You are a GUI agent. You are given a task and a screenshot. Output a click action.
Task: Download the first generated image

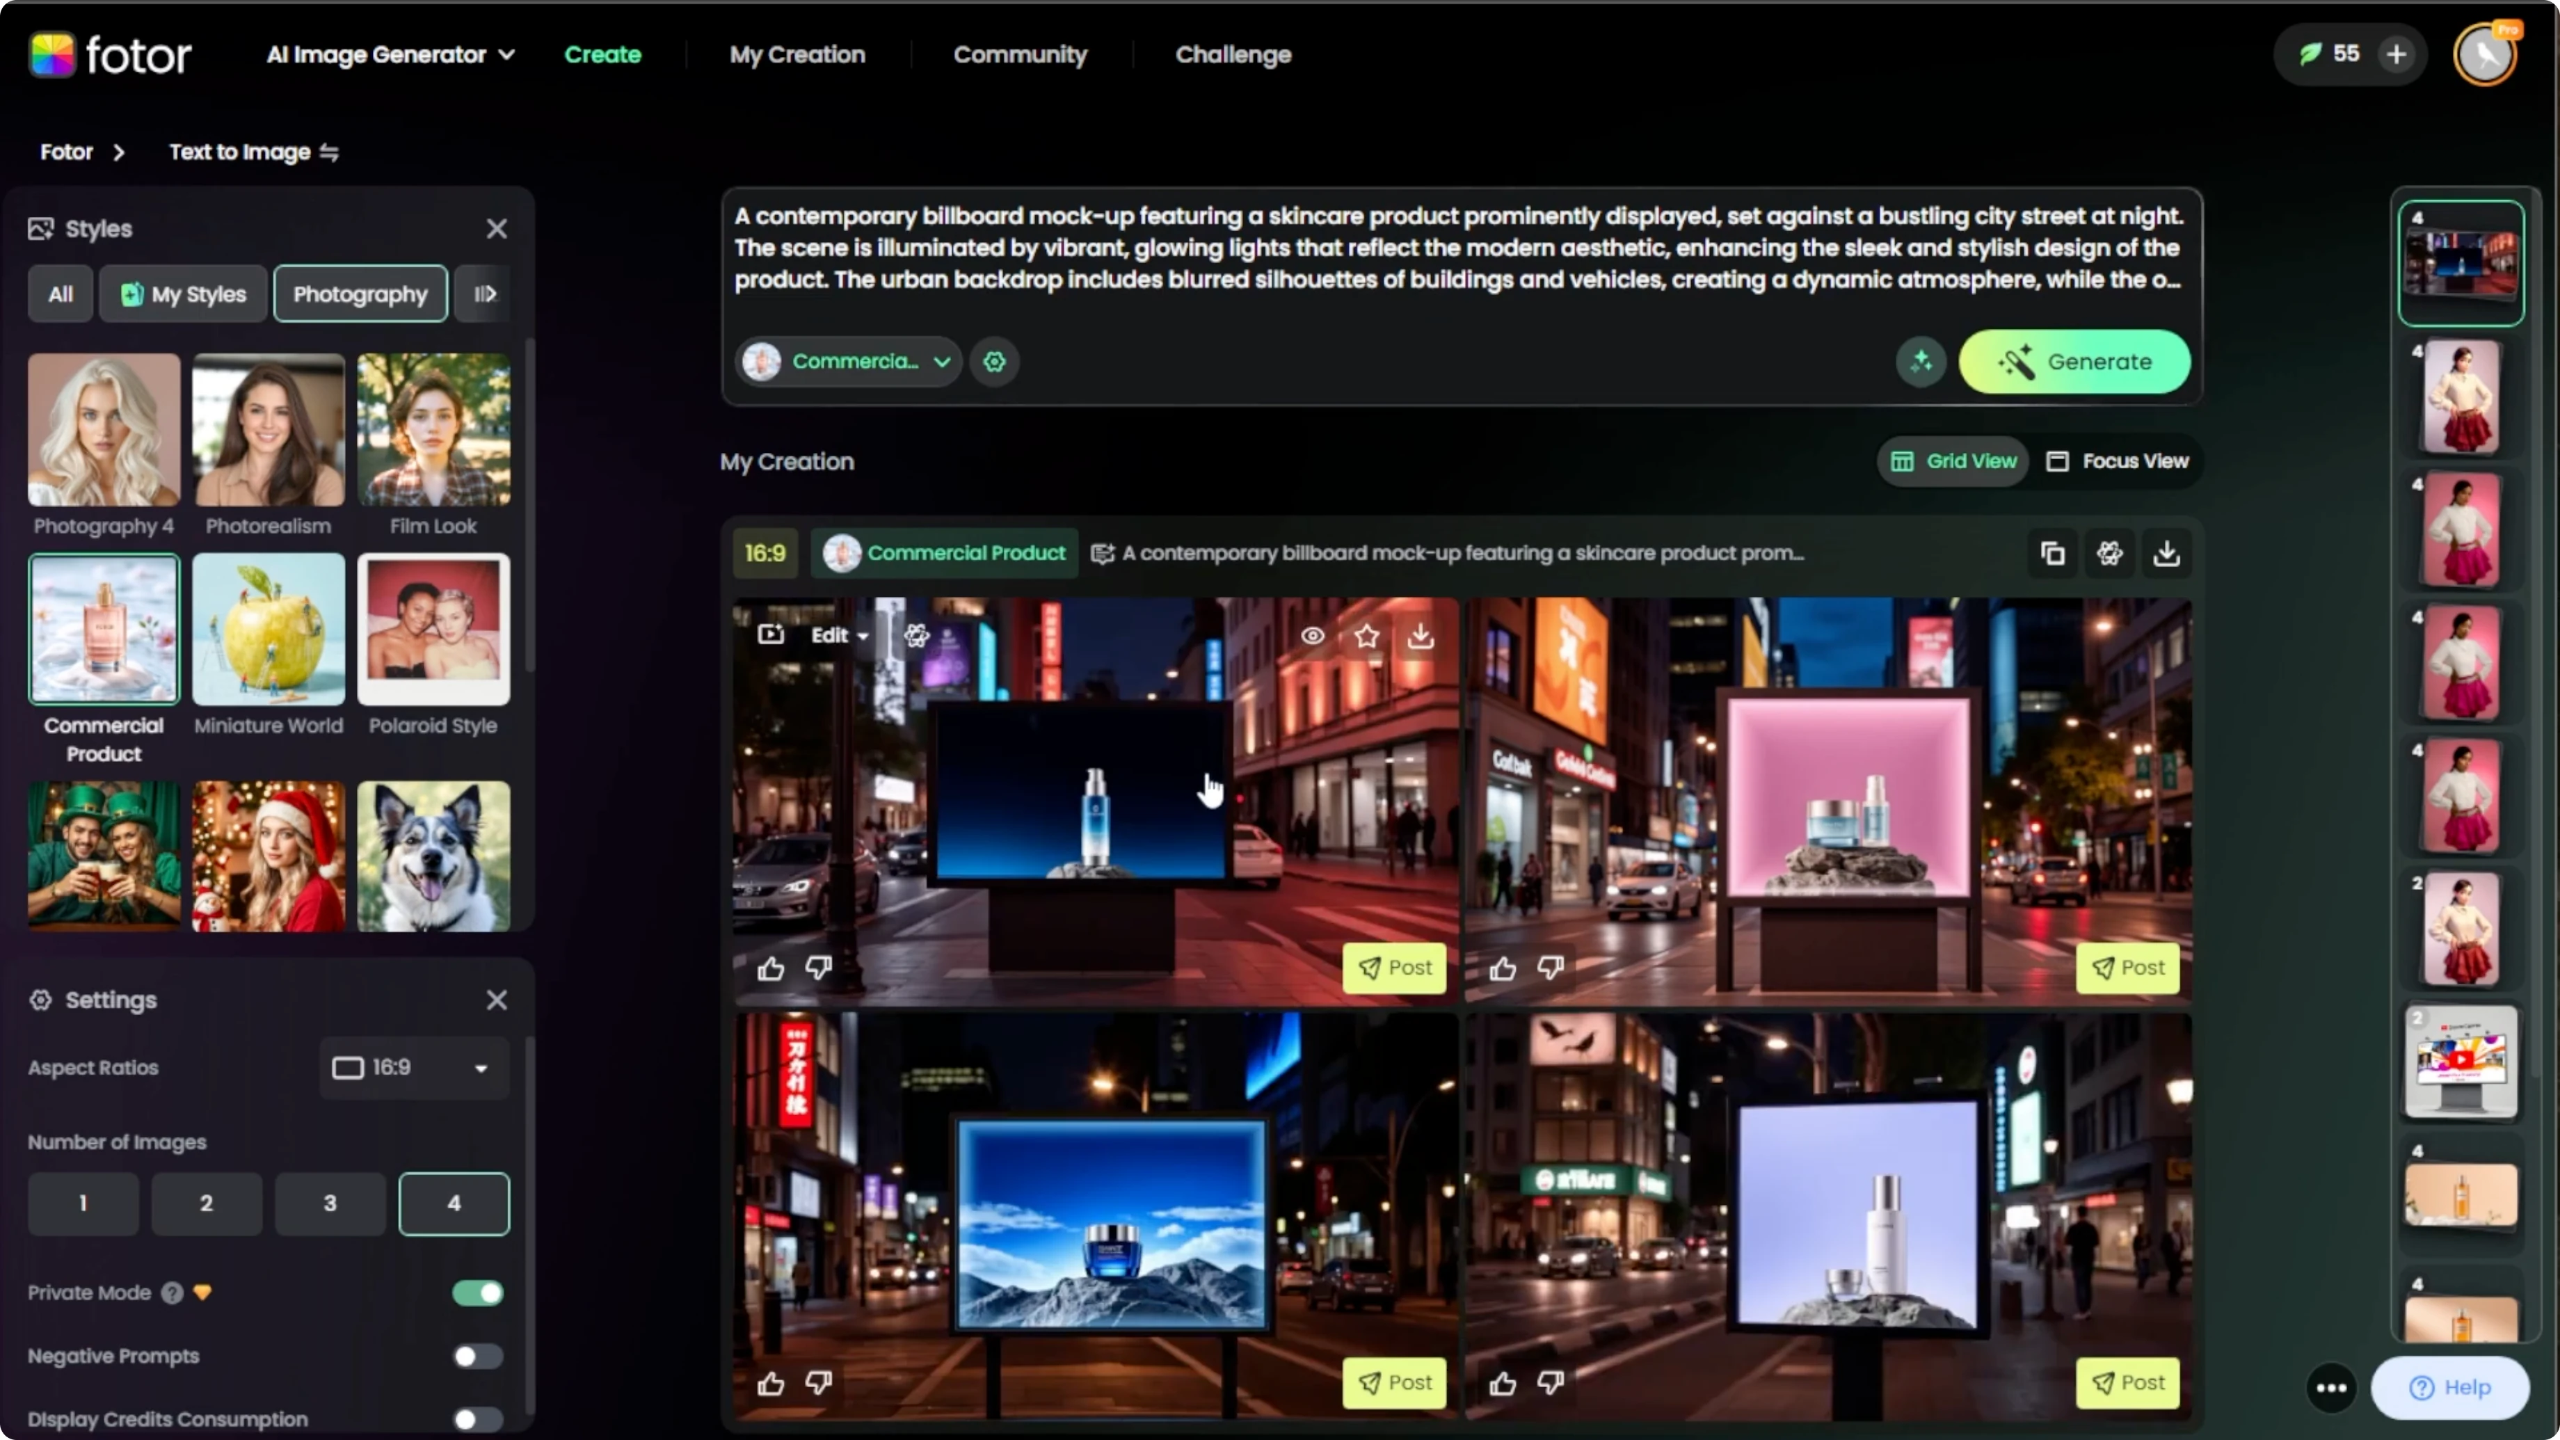pos(1421,636)
